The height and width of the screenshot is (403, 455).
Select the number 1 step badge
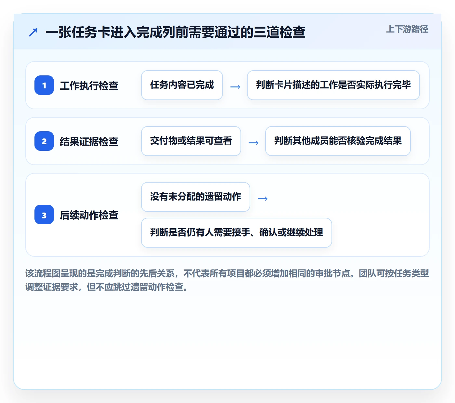click(x=44, y=85)
